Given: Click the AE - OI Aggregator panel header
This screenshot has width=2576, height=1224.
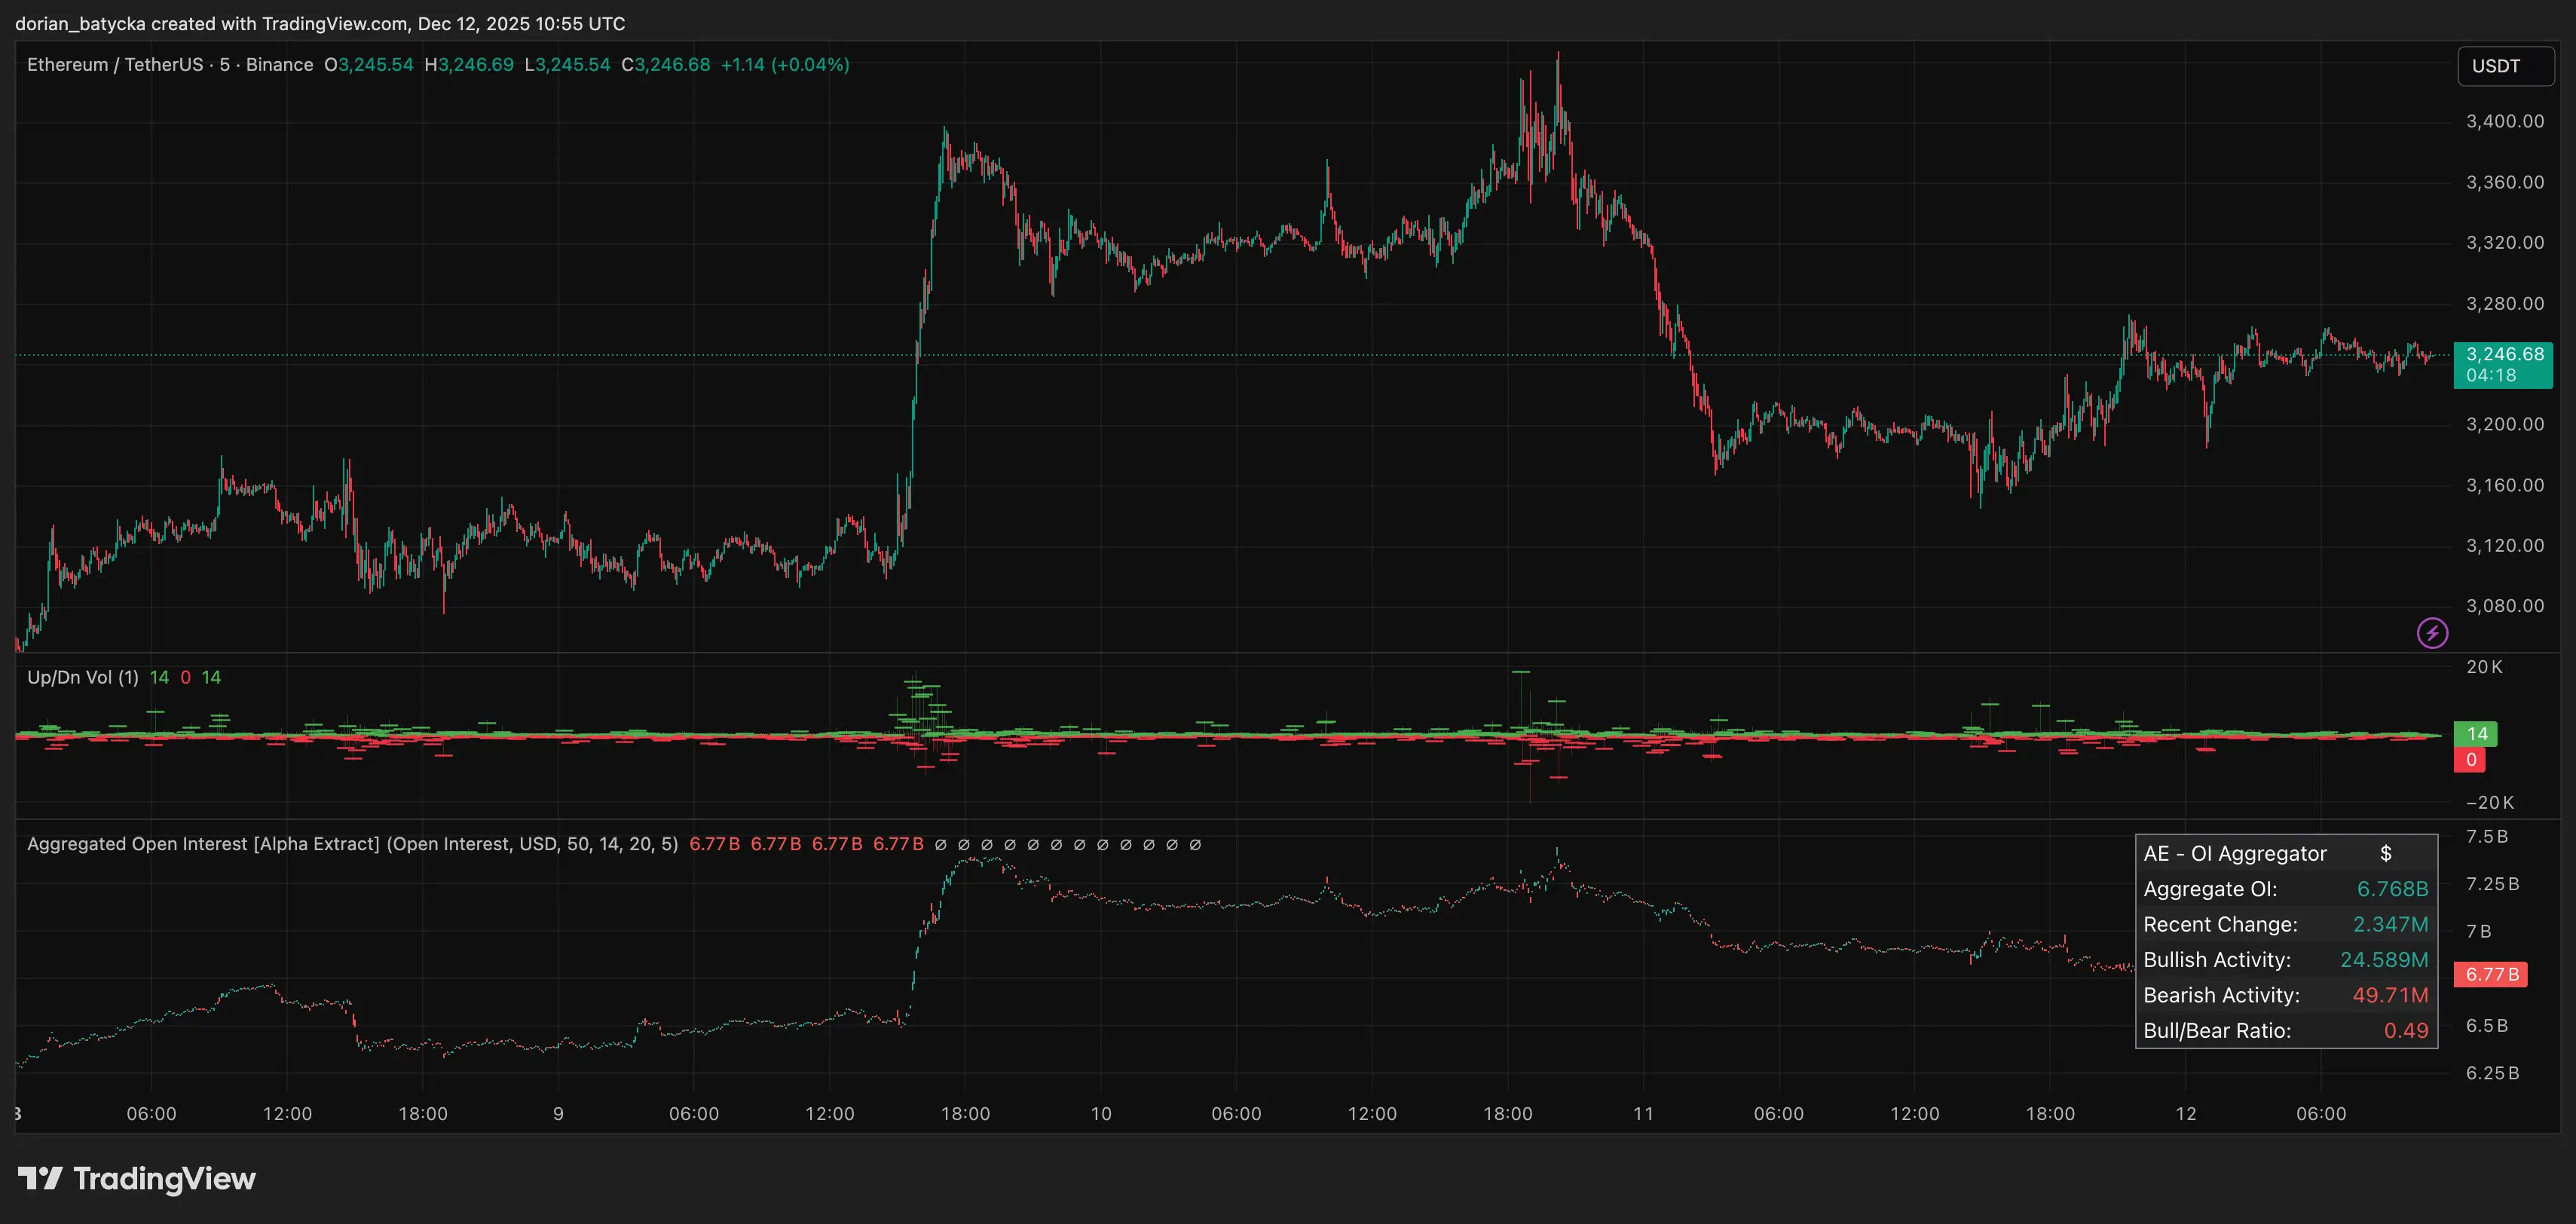Looking at the screenshot, I should (x=2235, y=853).
